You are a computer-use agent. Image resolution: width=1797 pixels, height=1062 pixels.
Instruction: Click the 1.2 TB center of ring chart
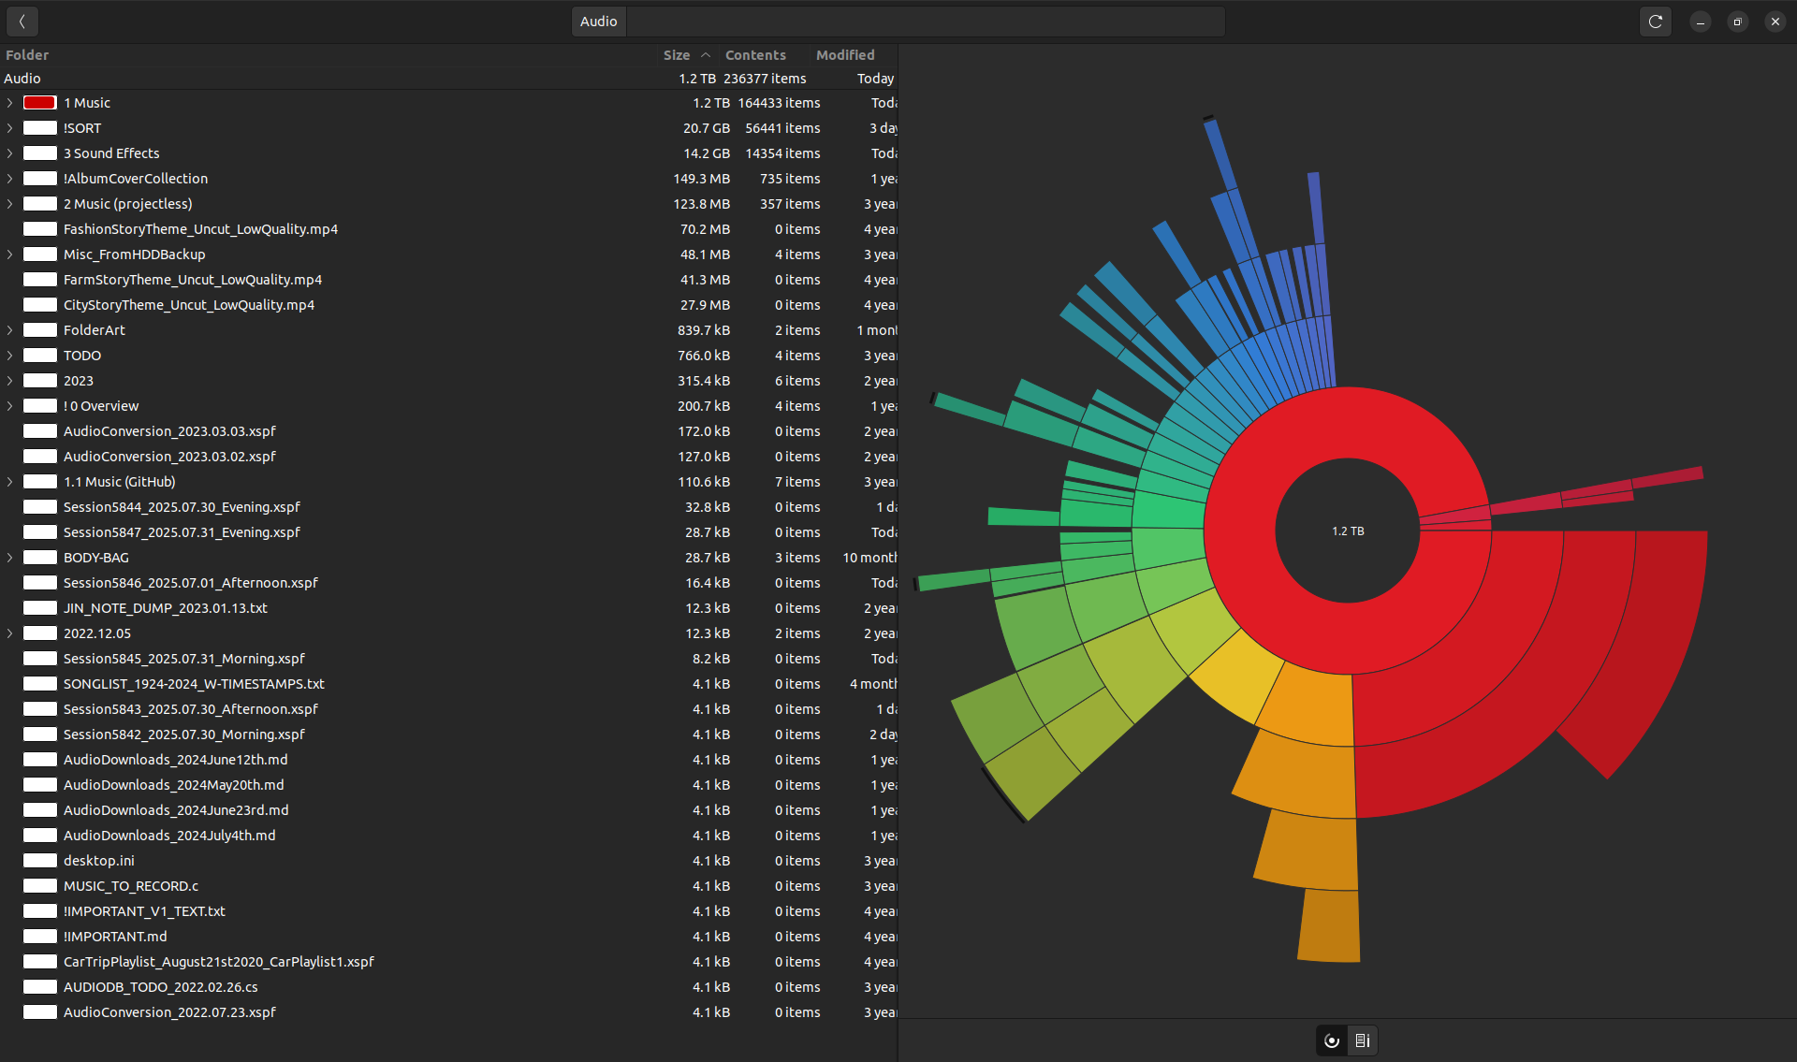pyautogui.click(x=1348, y=531)
